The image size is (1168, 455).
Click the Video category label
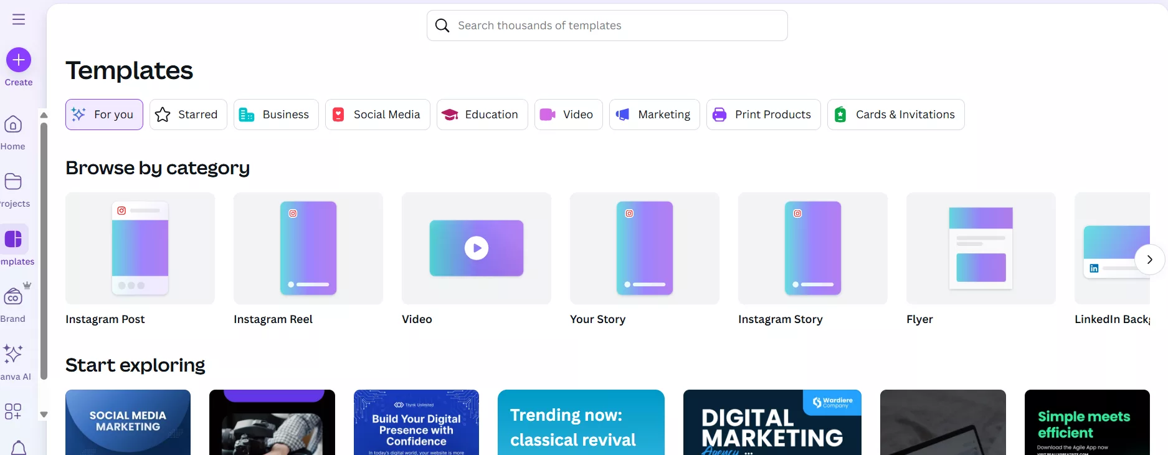[x=417, y=319]
